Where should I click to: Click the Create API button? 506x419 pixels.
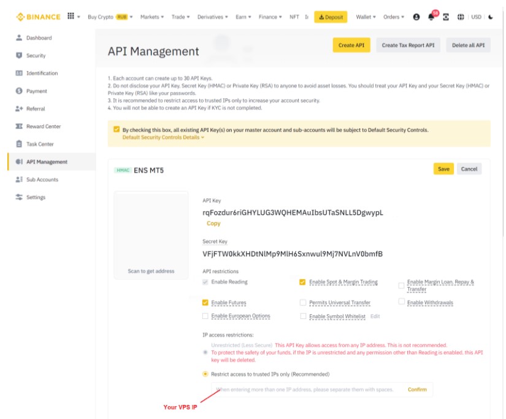351,45
